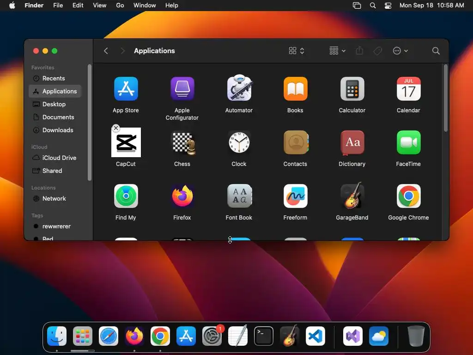Open Stage Manager from the menu bar
473x355 pixels.
coord(357,6)
